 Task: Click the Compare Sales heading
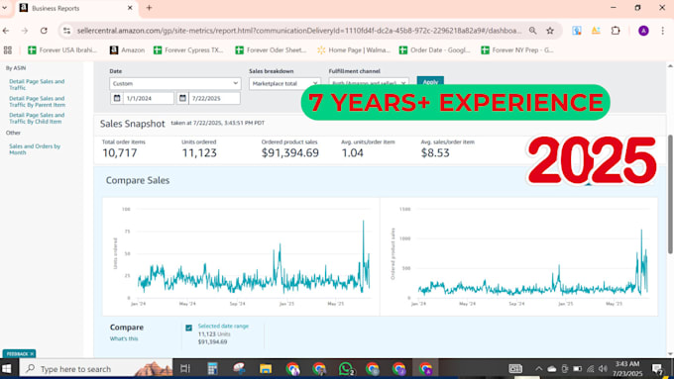[x=138, y=180]
